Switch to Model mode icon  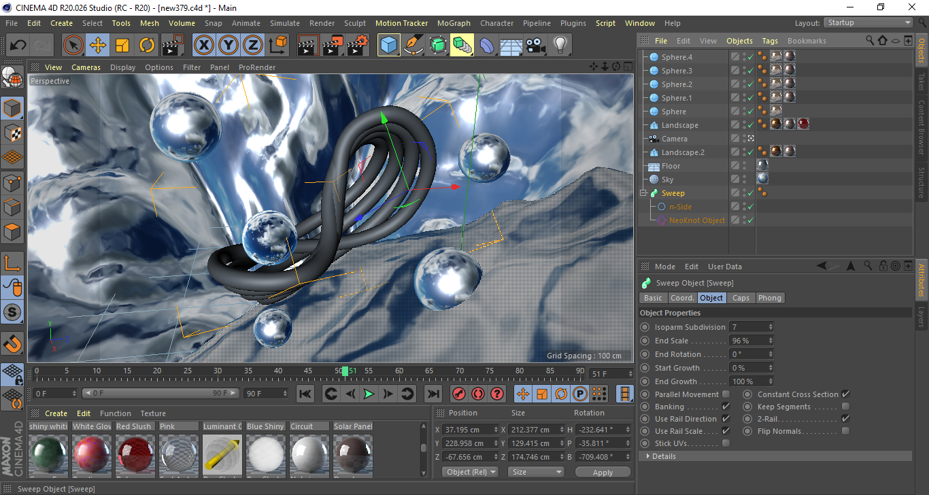[14, 107]
